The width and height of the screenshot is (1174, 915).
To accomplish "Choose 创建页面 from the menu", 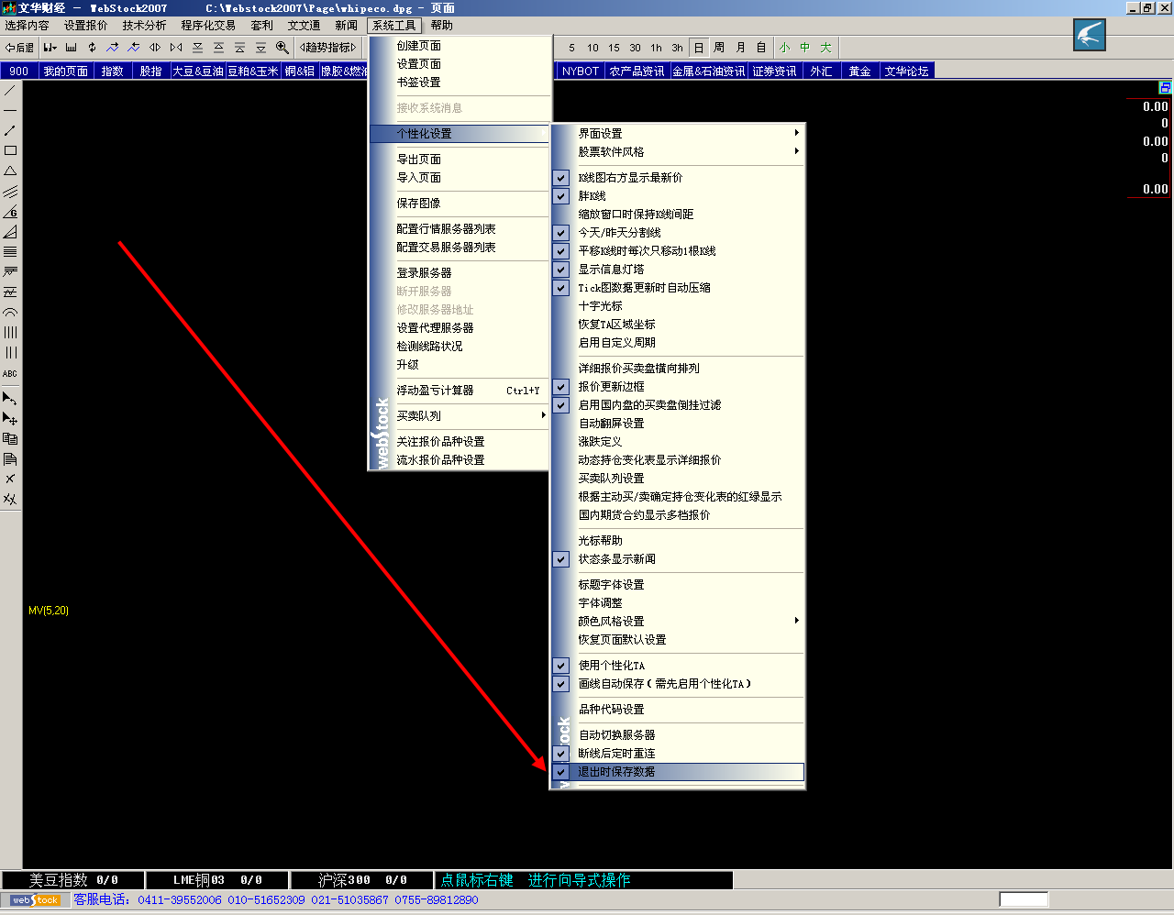I will 460,46.
